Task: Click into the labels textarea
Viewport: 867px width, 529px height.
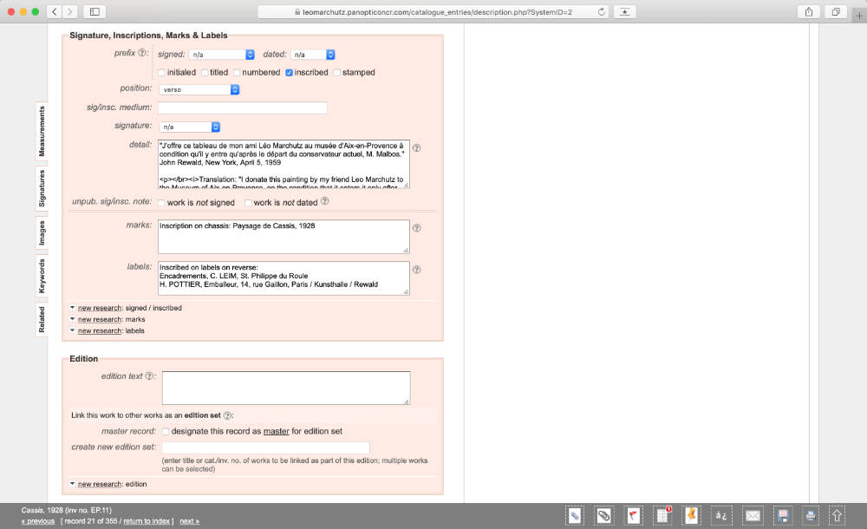Action: [x=284, y=278]
